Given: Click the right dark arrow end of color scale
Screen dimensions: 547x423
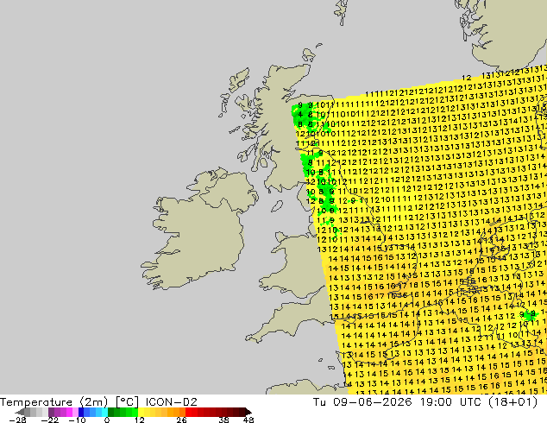Looking at the screenshot, I should (248, 412).
